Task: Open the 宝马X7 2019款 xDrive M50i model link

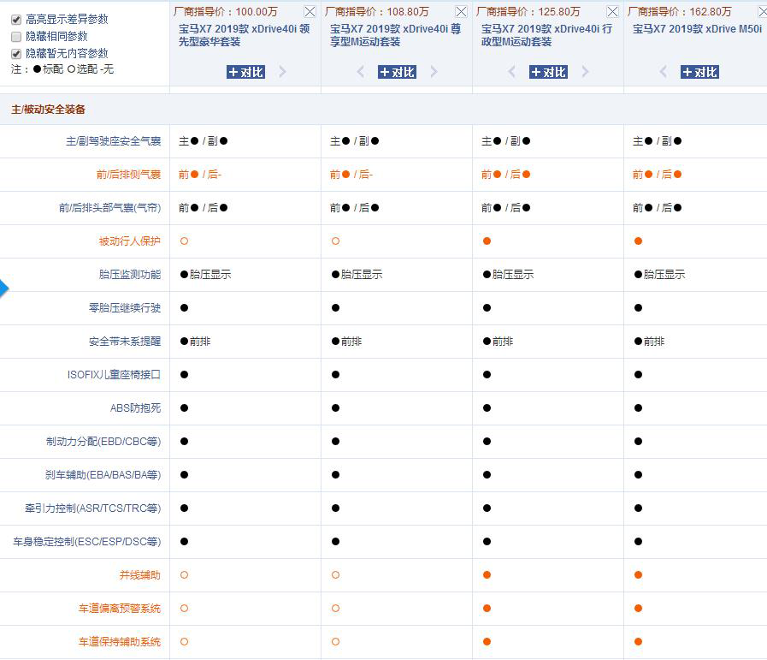Action: coord(696,28)
